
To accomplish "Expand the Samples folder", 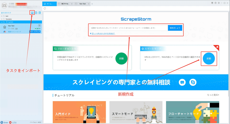I will [x=1, y=19].
